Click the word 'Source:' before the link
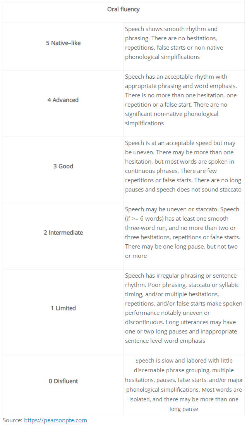The width and height of the screenshot is (247, 425). click(13, 420)
